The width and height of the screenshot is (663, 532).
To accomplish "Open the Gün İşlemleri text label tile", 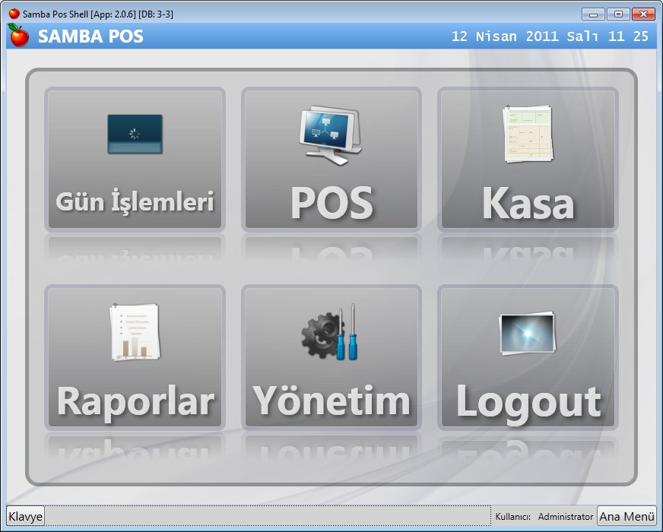I will click(x=135, y=202).
